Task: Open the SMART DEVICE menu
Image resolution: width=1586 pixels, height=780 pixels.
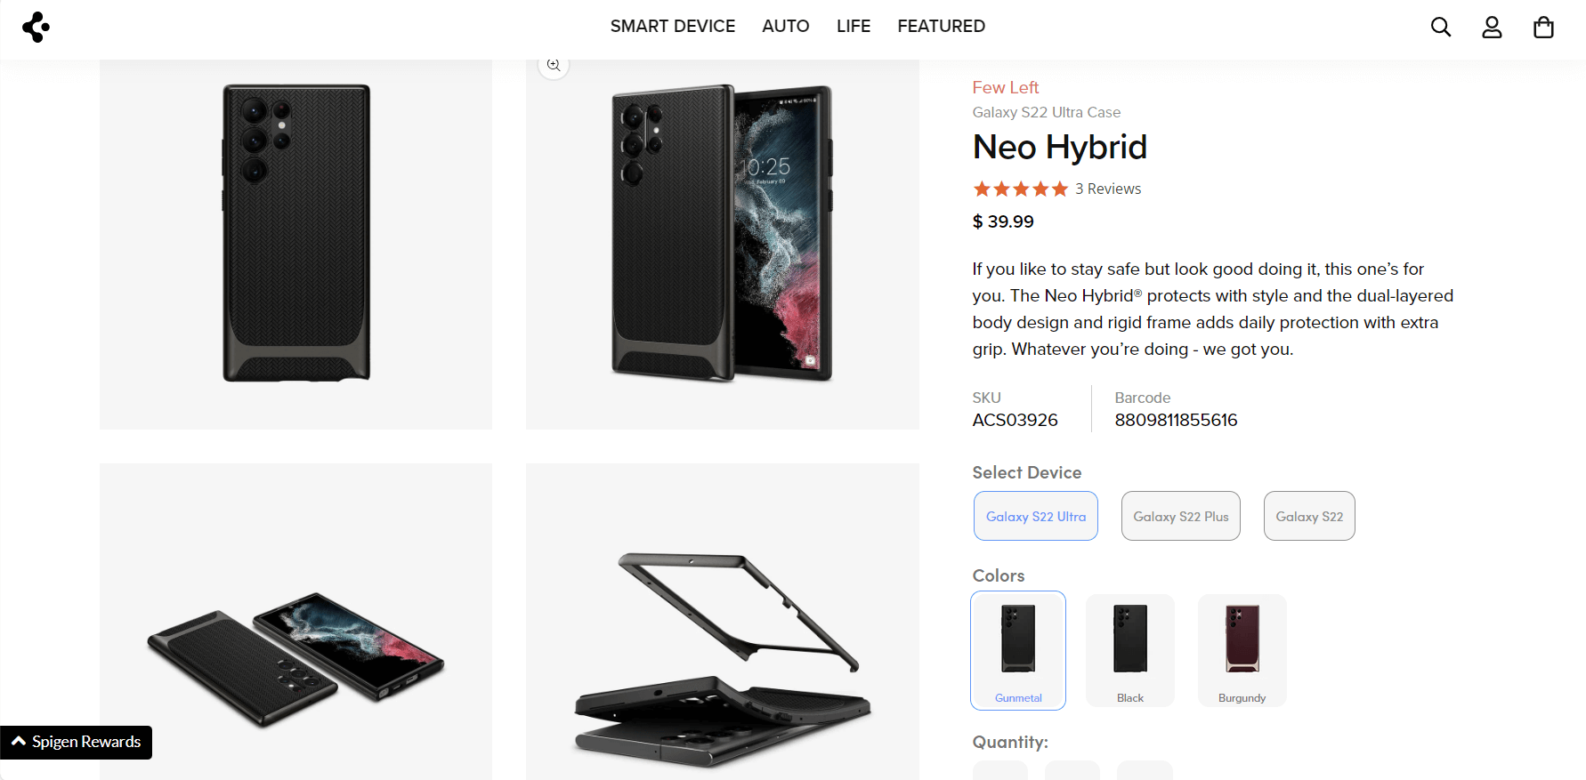Action: tap(672, 27)
